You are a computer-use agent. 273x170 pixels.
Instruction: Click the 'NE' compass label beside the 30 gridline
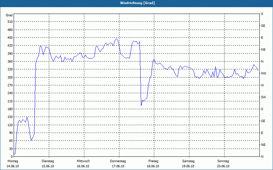click(263, 145)
